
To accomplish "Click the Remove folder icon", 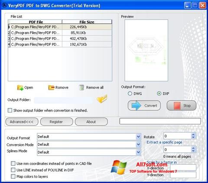I will (x=51, y=87).
